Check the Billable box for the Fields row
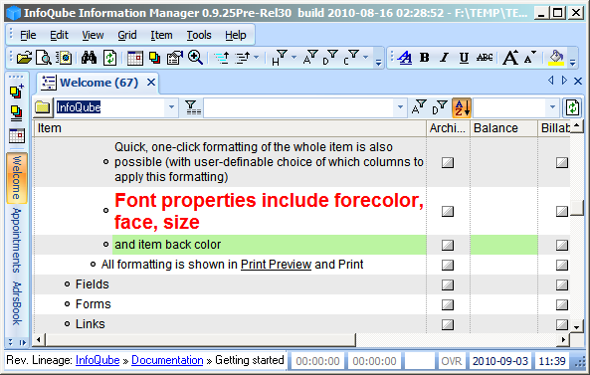590x375 pixels. click(562, 284)
